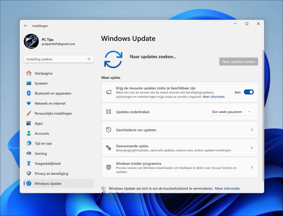Open Geschiedenis van updates chevron

[251, 130]
